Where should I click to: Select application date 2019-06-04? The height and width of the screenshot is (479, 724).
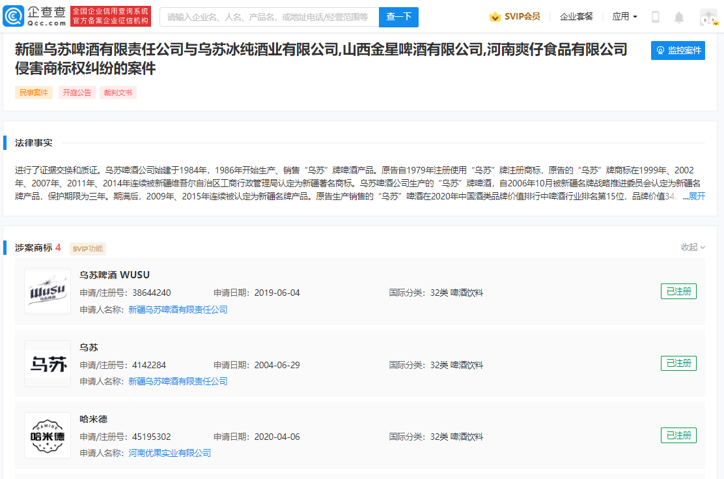277,293
